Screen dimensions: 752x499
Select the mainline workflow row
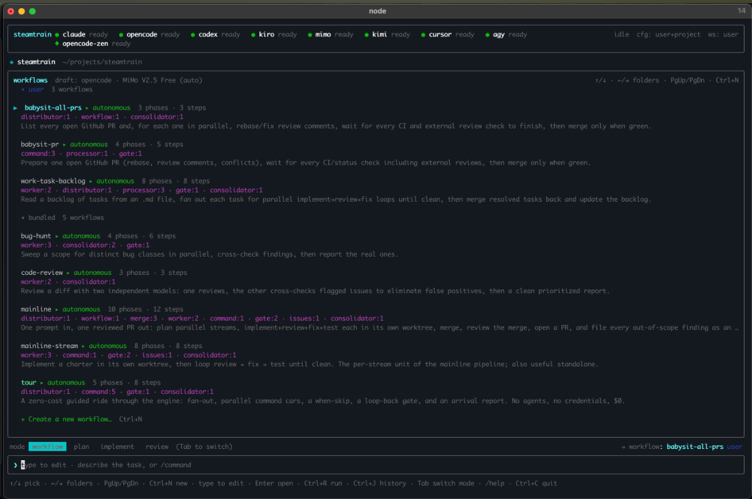[x=36, y=309]
